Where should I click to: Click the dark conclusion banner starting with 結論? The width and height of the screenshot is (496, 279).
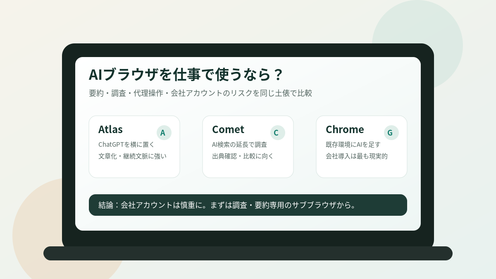248,205
